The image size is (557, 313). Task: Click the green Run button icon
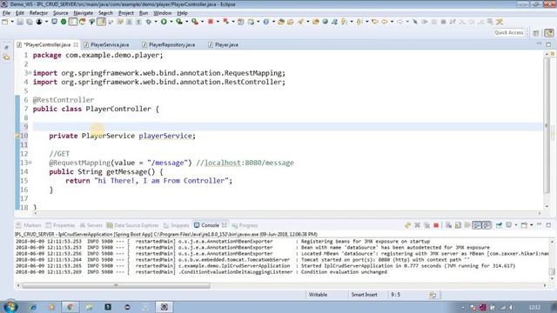(164, 22)
